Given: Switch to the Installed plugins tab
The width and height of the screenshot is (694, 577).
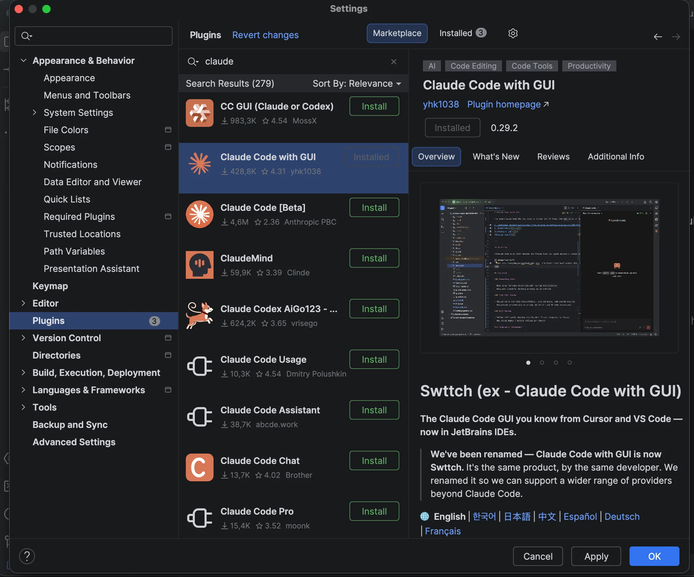Looking at the screenshot, I should coord(463,33).
